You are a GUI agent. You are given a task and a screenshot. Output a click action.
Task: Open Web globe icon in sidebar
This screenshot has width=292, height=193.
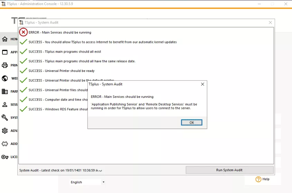[4, 79]
